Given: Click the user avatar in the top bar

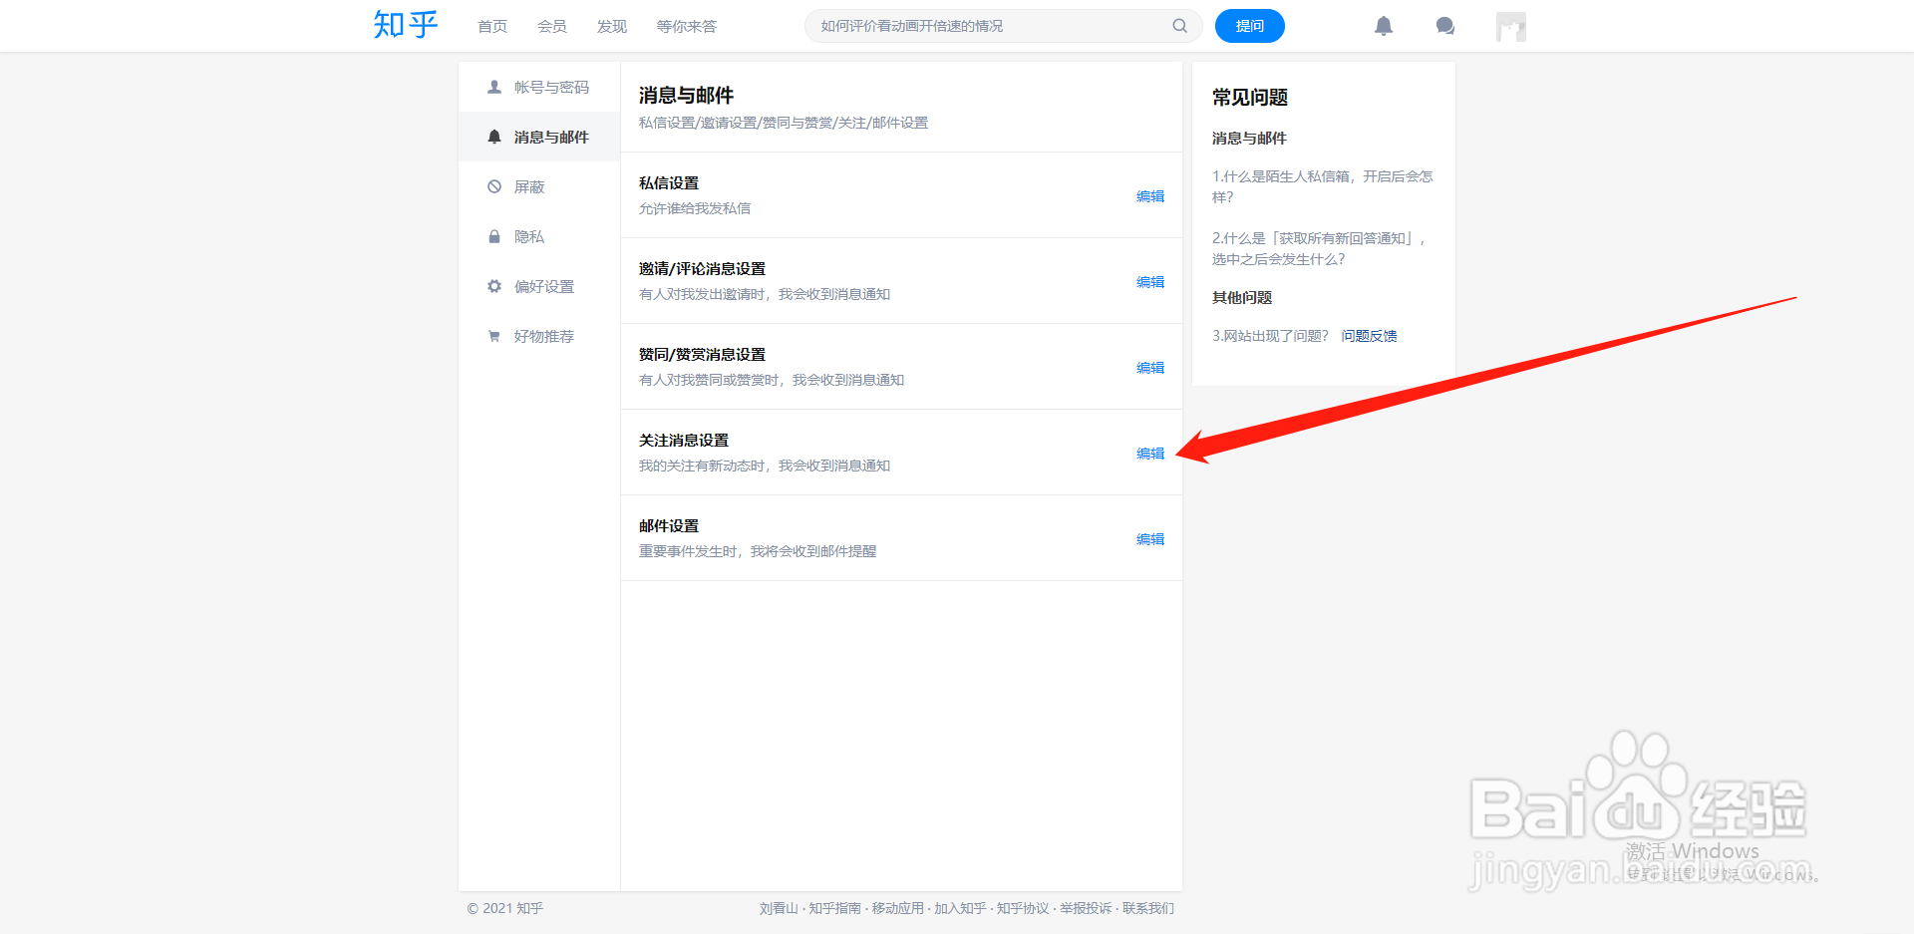Looking at the screenshot, I should coord(1510,26).
